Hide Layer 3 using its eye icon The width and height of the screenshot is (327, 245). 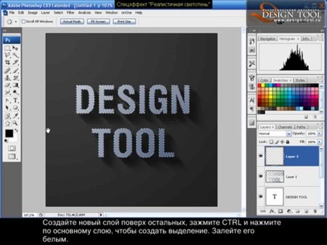(x=261, y=156)
